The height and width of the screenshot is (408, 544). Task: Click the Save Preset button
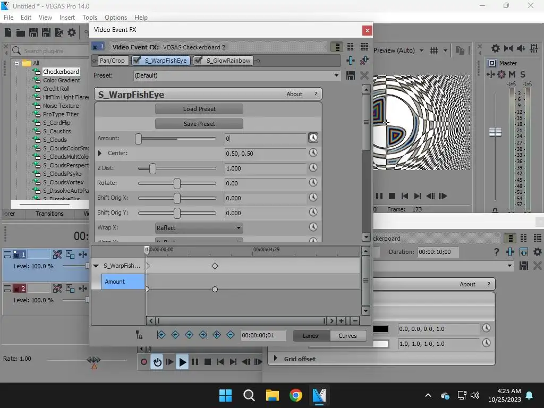pyautogui.click(x=199, y=124)
